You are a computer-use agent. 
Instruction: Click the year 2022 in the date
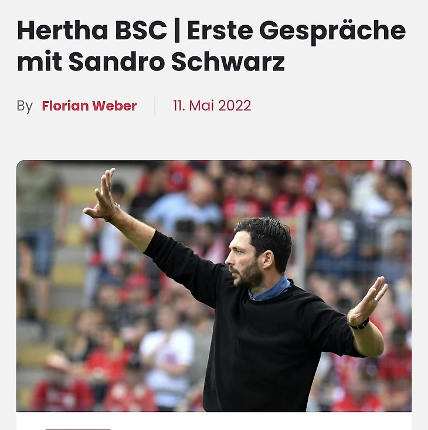pos(235,106)
